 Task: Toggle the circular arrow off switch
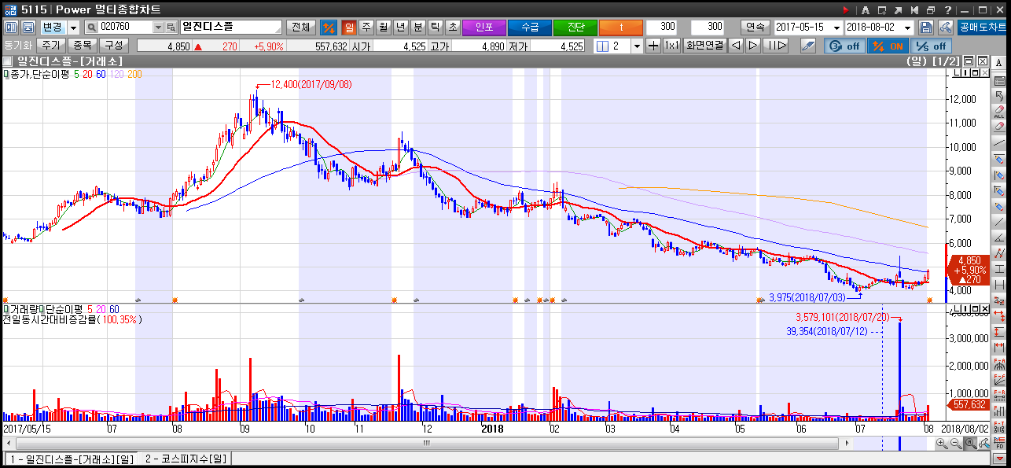(844, 46)
